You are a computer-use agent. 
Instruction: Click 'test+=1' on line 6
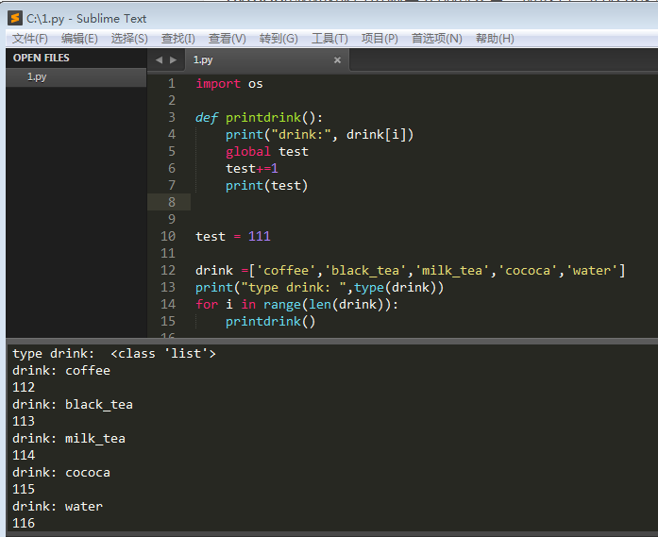[252, 168]
